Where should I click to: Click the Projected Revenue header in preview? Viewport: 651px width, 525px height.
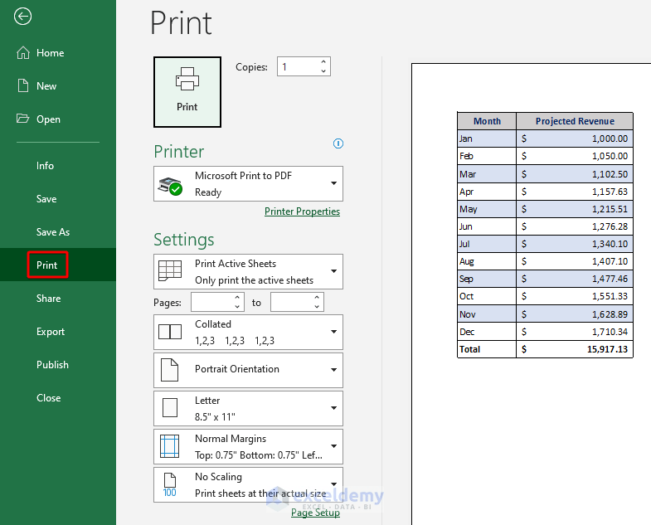(x=575, y=121)
